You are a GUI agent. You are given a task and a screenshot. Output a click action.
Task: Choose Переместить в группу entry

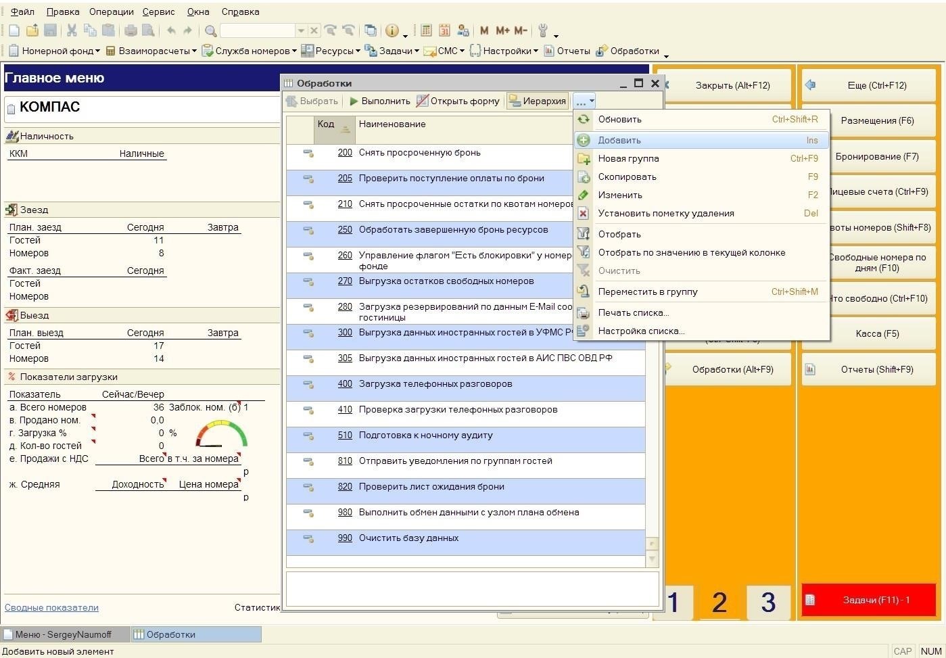pyautogui.click(x=701, y=291)
